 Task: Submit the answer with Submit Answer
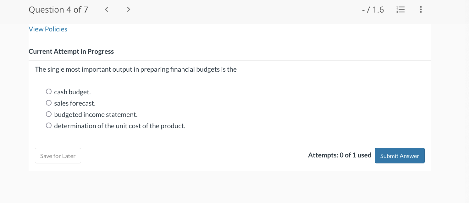(400, 156)
